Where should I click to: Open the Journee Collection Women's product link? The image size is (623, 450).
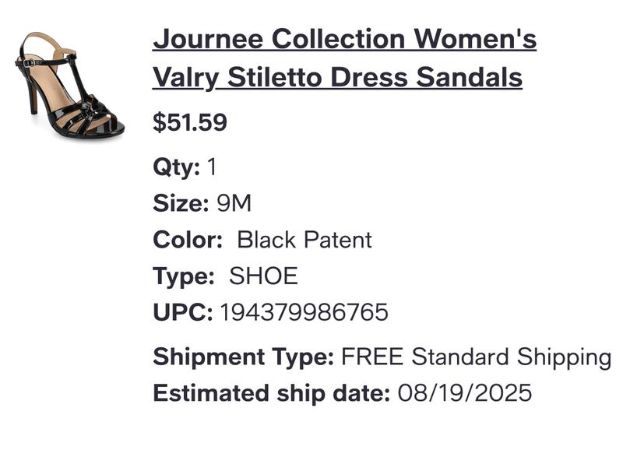click(x=344, y=40)
